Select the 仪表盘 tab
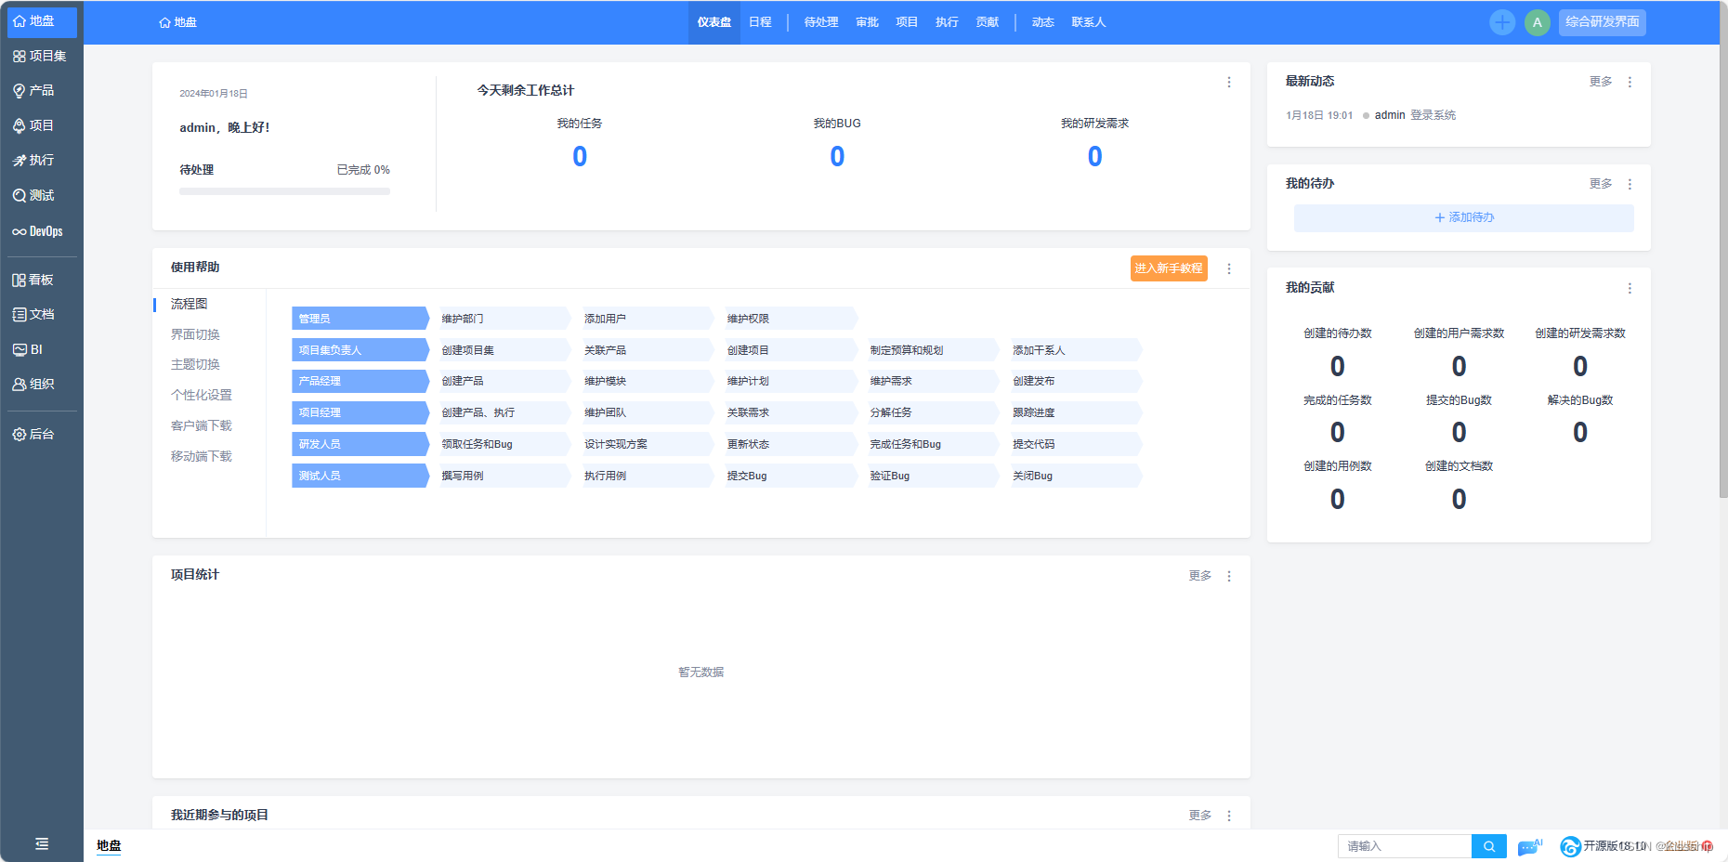The height and width of the screenshot is (862, 1728). (714, 22)
